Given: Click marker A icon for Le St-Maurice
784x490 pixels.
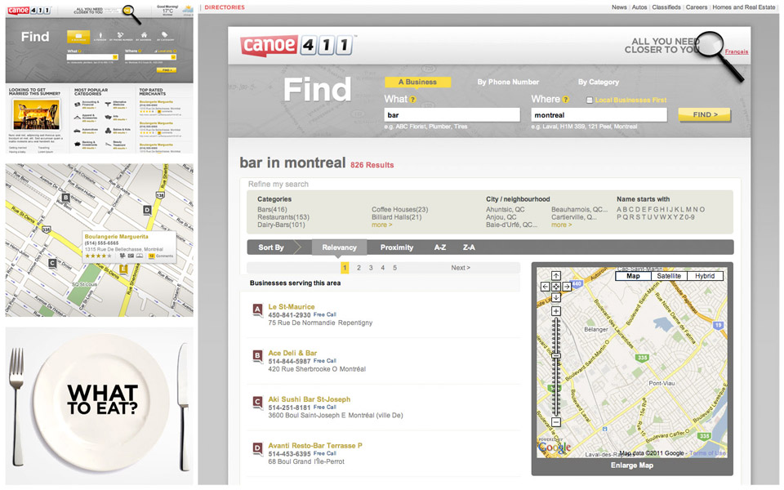Looking at the screenshot, I should (x=258, y=310).
